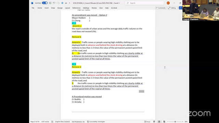Screen dimensions: 219x123
Task: Switch to Web Layout view icon
Action: click(164, 122)
